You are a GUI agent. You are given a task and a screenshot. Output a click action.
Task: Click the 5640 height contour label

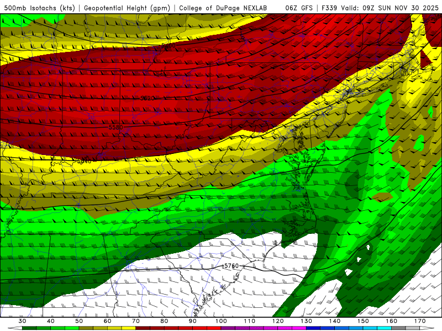pyautogui.click(x=85, y=161)
